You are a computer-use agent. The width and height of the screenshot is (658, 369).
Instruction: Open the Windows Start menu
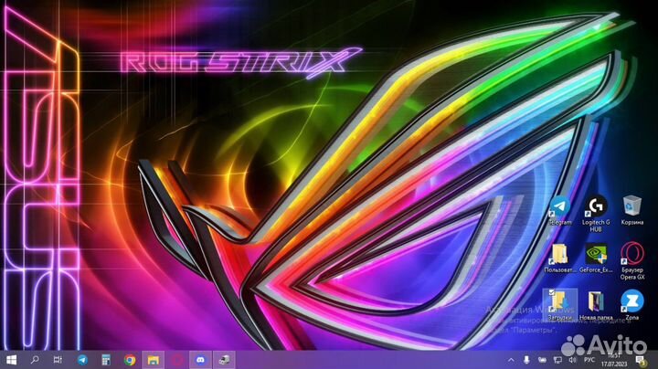point(11,360)
